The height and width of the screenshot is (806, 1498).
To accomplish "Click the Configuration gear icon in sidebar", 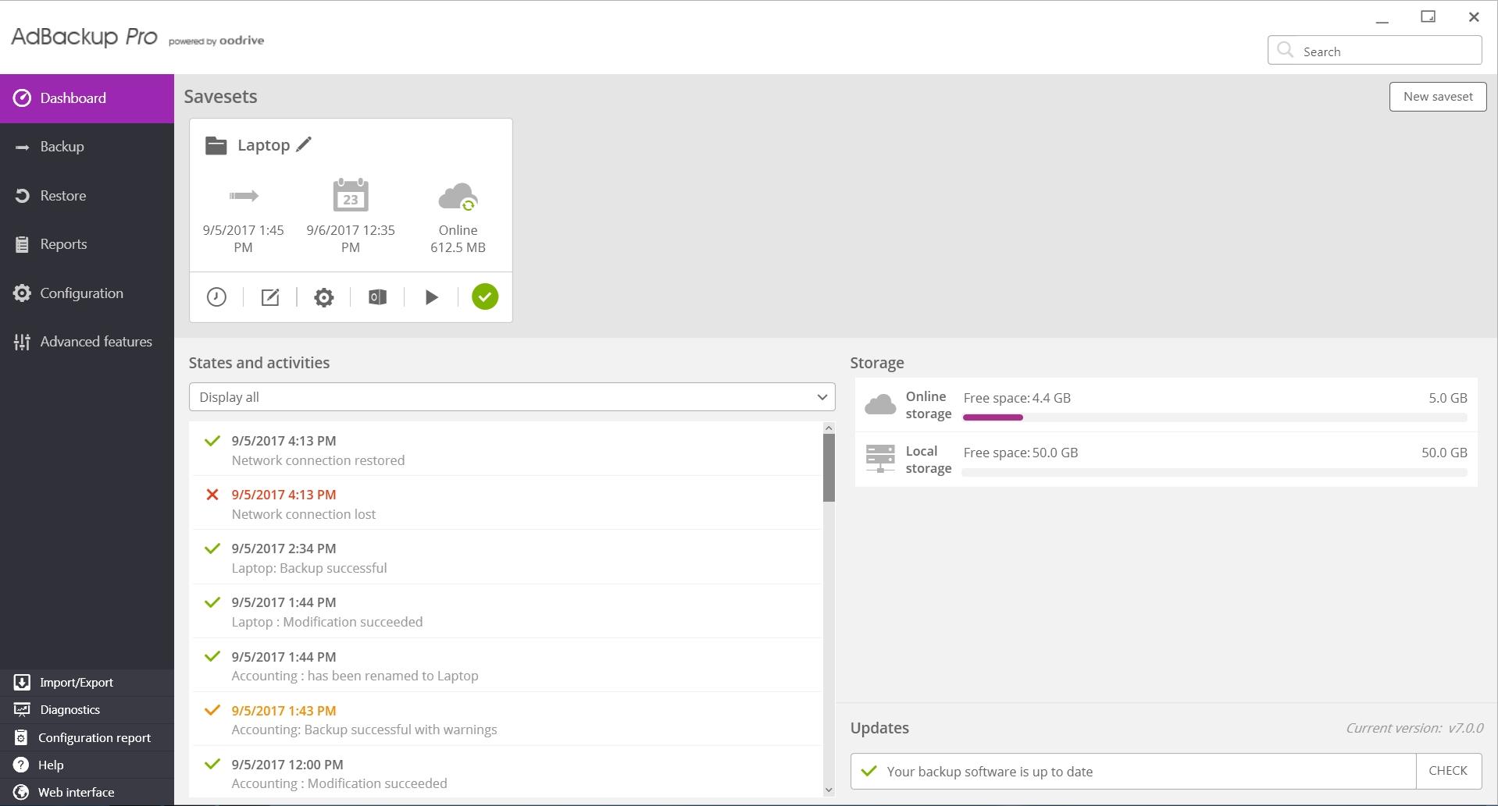I will 22,293.
